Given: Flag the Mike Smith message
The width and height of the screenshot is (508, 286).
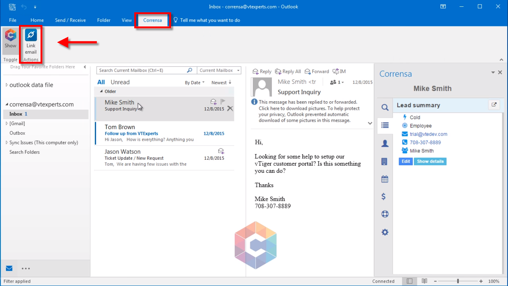Looking at the screenshot, I should coord(223,101).
